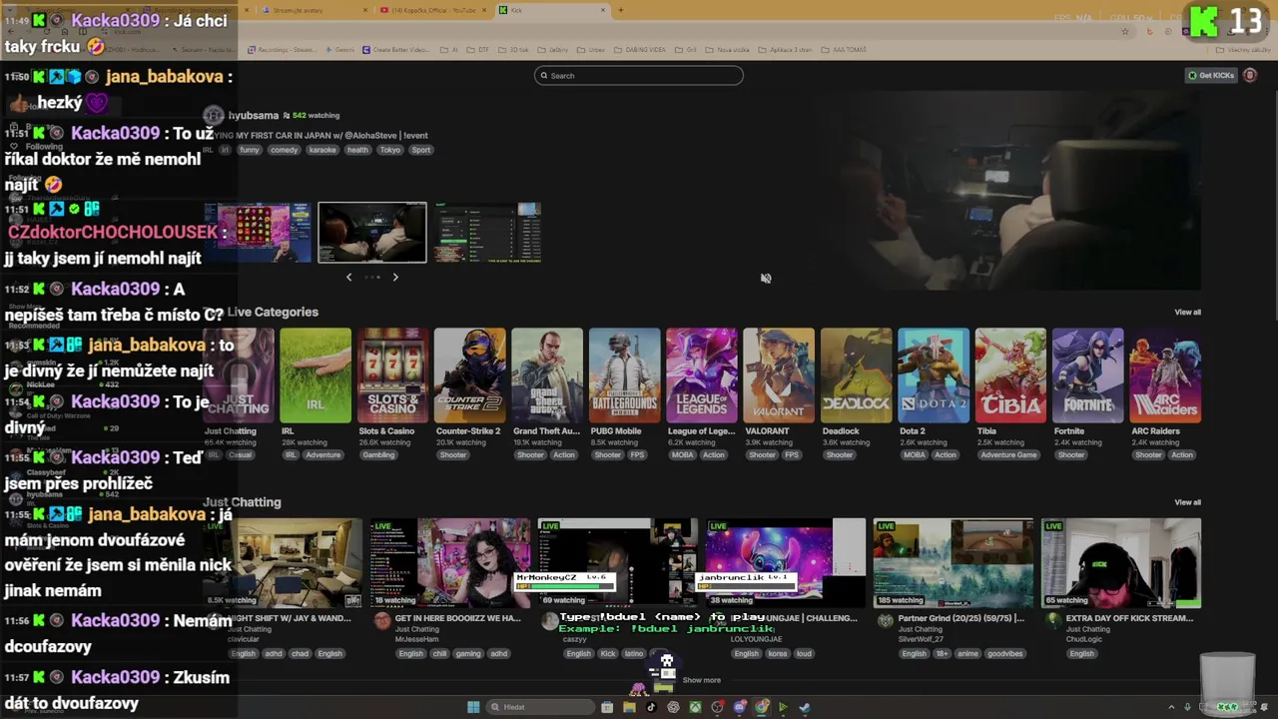The width and height of the screenshot is (1278, 719).
Task: Click the Gambling tag under Slots & Casino
Action: pyautogui.click(x=378, y=455)
